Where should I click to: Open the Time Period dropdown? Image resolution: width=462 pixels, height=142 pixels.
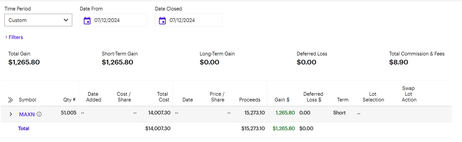pyautogui.click(x=38, y=20)
